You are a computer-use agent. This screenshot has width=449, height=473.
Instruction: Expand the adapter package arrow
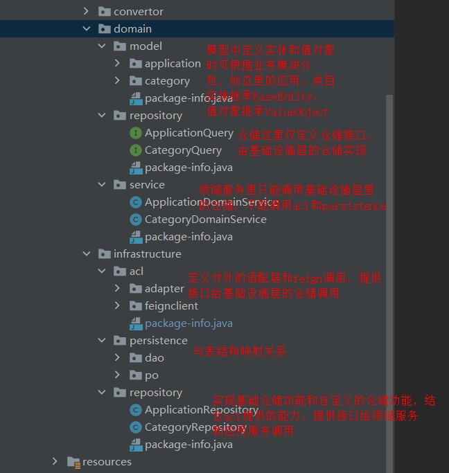pos(117,289)
